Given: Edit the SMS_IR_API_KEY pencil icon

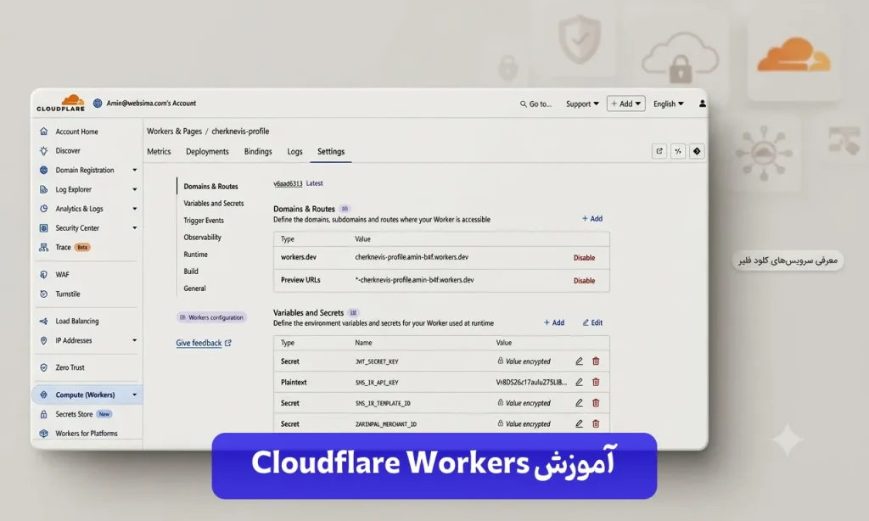Looking at the screenshot, I should tap(579, 382).
